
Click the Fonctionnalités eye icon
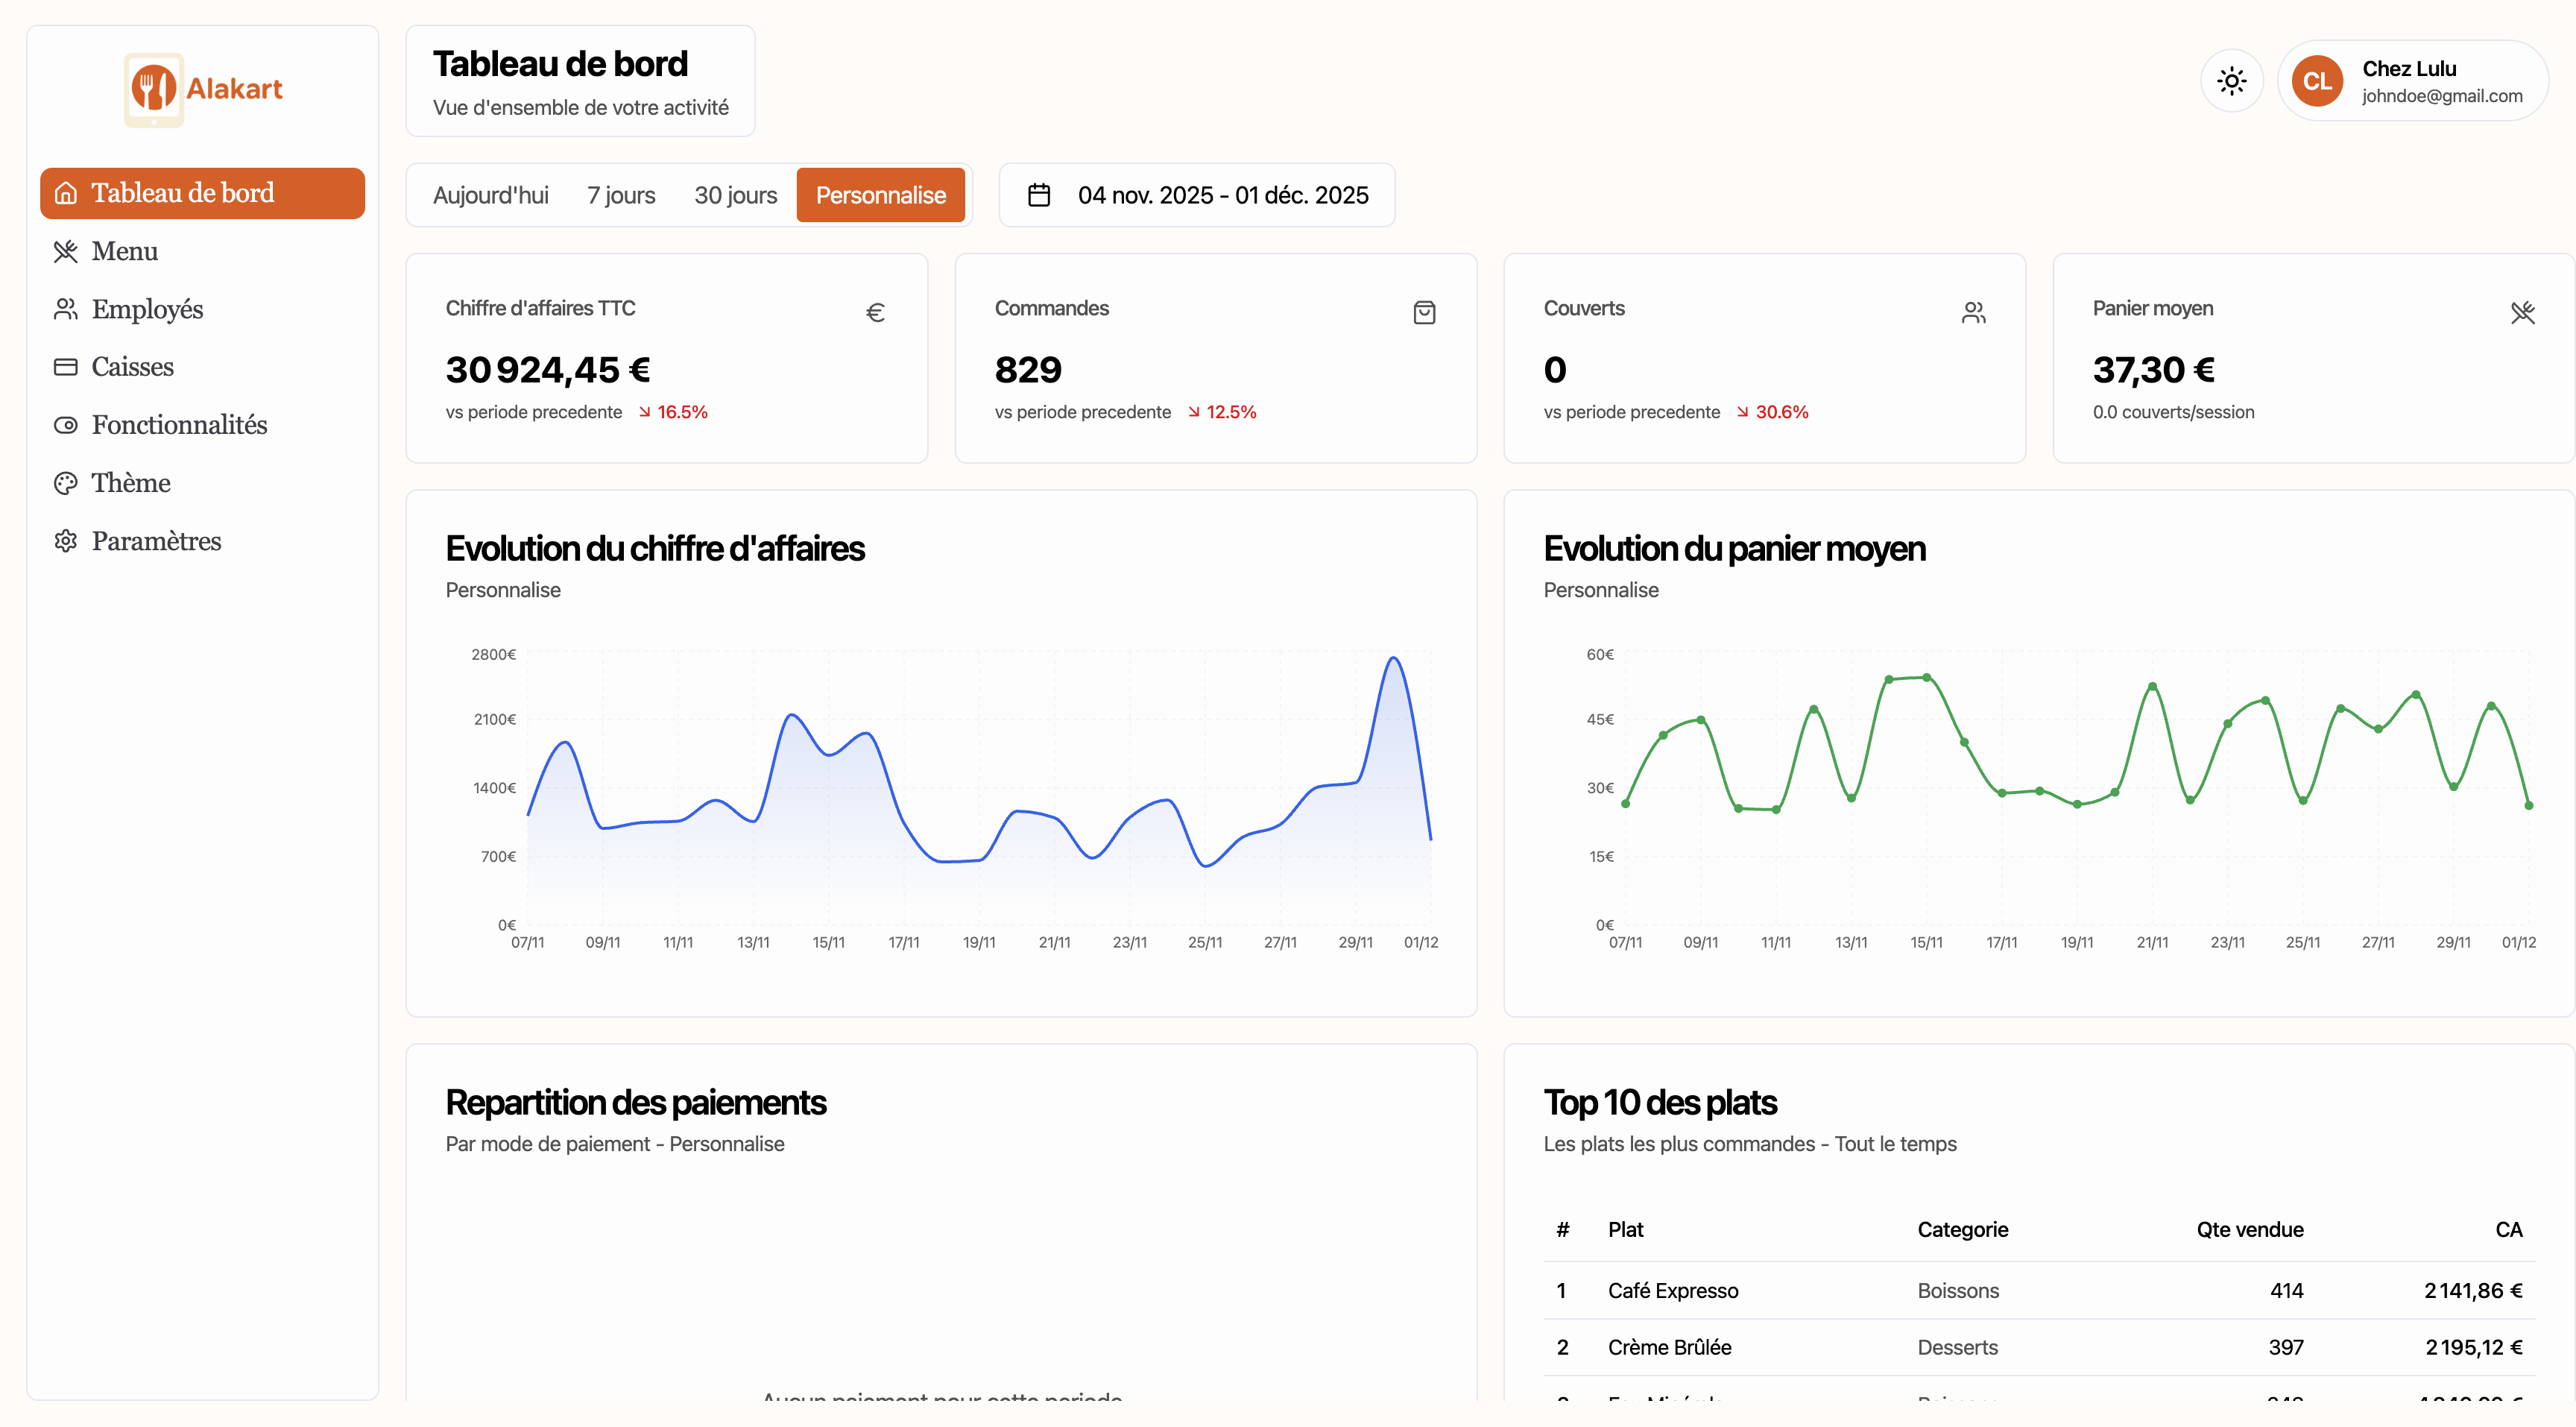66,425
